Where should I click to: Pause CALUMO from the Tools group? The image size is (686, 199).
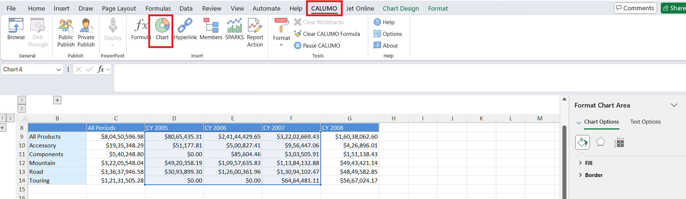click(x=317, y=46)
